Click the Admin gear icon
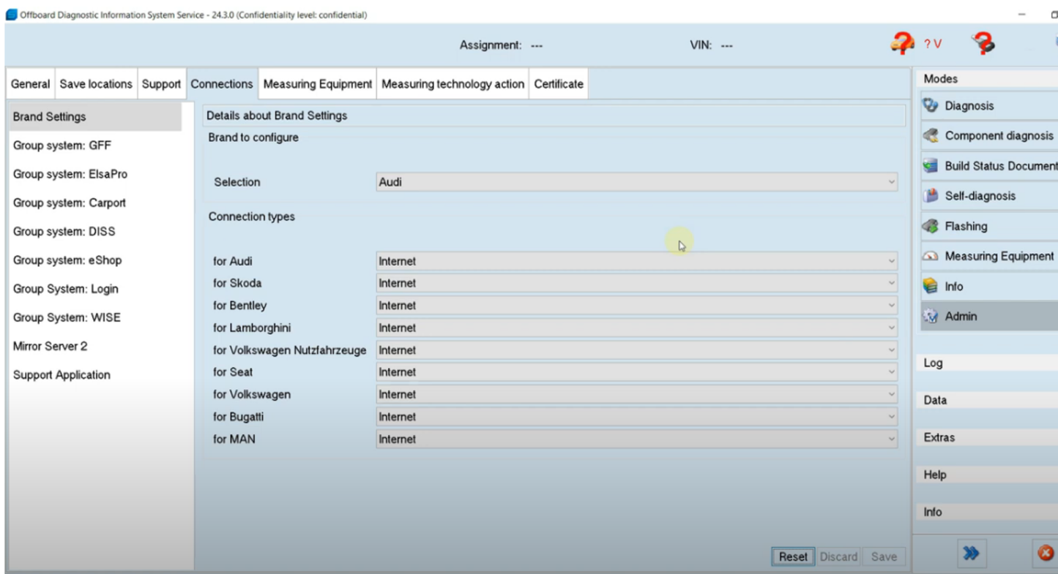Viewport: 1058px width, 574px height. click(x=931, y=317)
